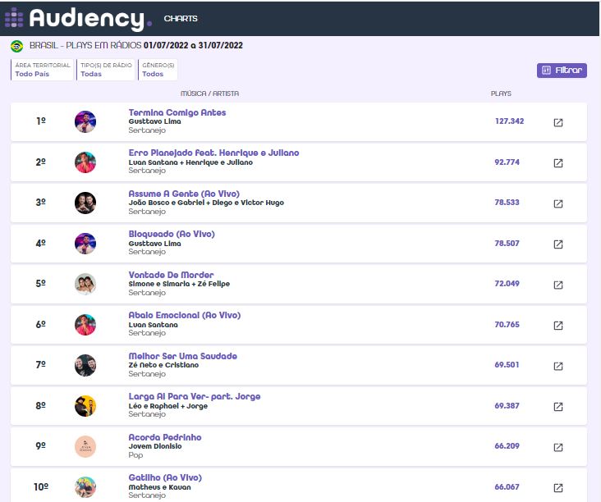Click artist Jovem Dionisio
601x502 pixels.
click(155, 446)
